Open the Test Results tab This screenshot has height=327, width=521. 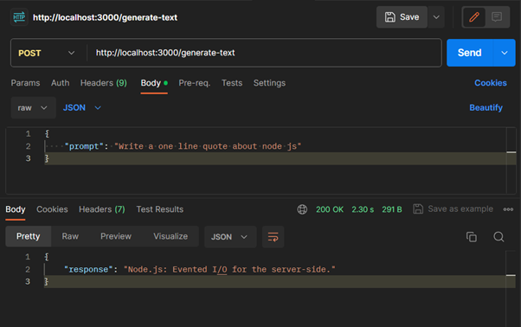pos(160,209)
